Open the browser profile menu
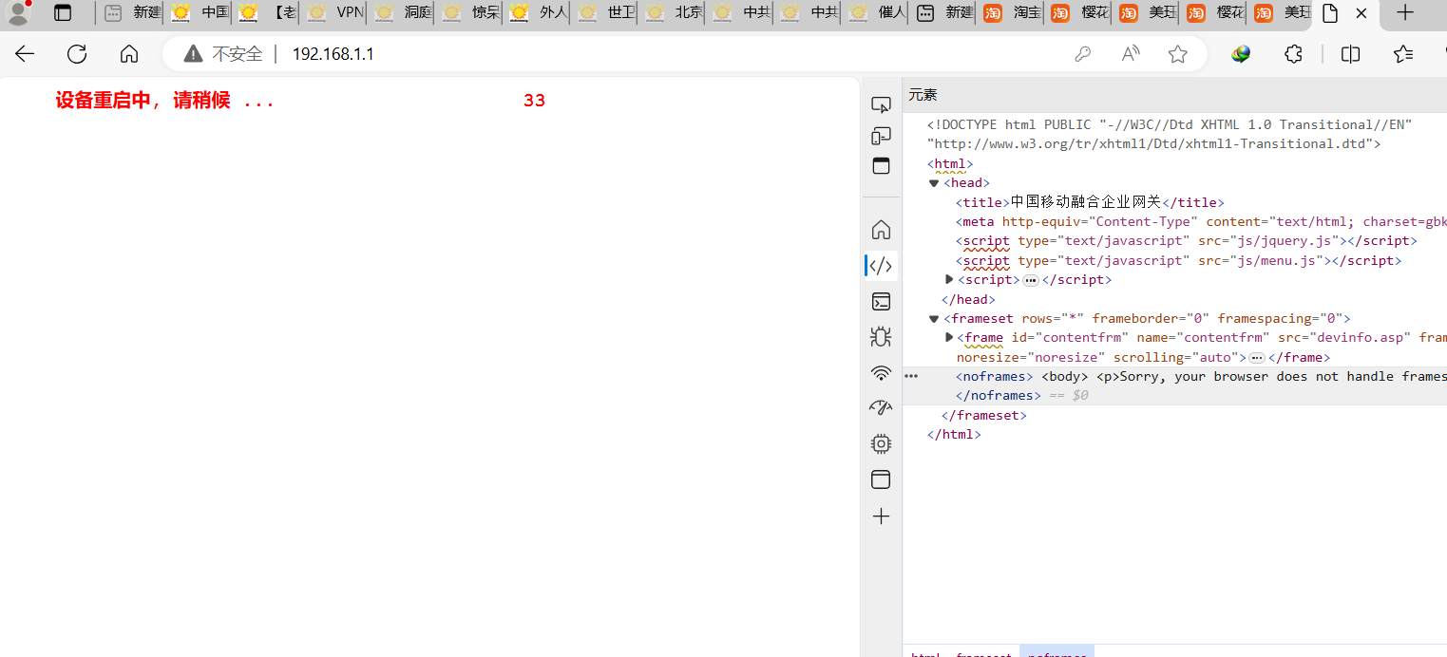The width and height of the screenshot is (1447, 657). [x=18, y=12]
